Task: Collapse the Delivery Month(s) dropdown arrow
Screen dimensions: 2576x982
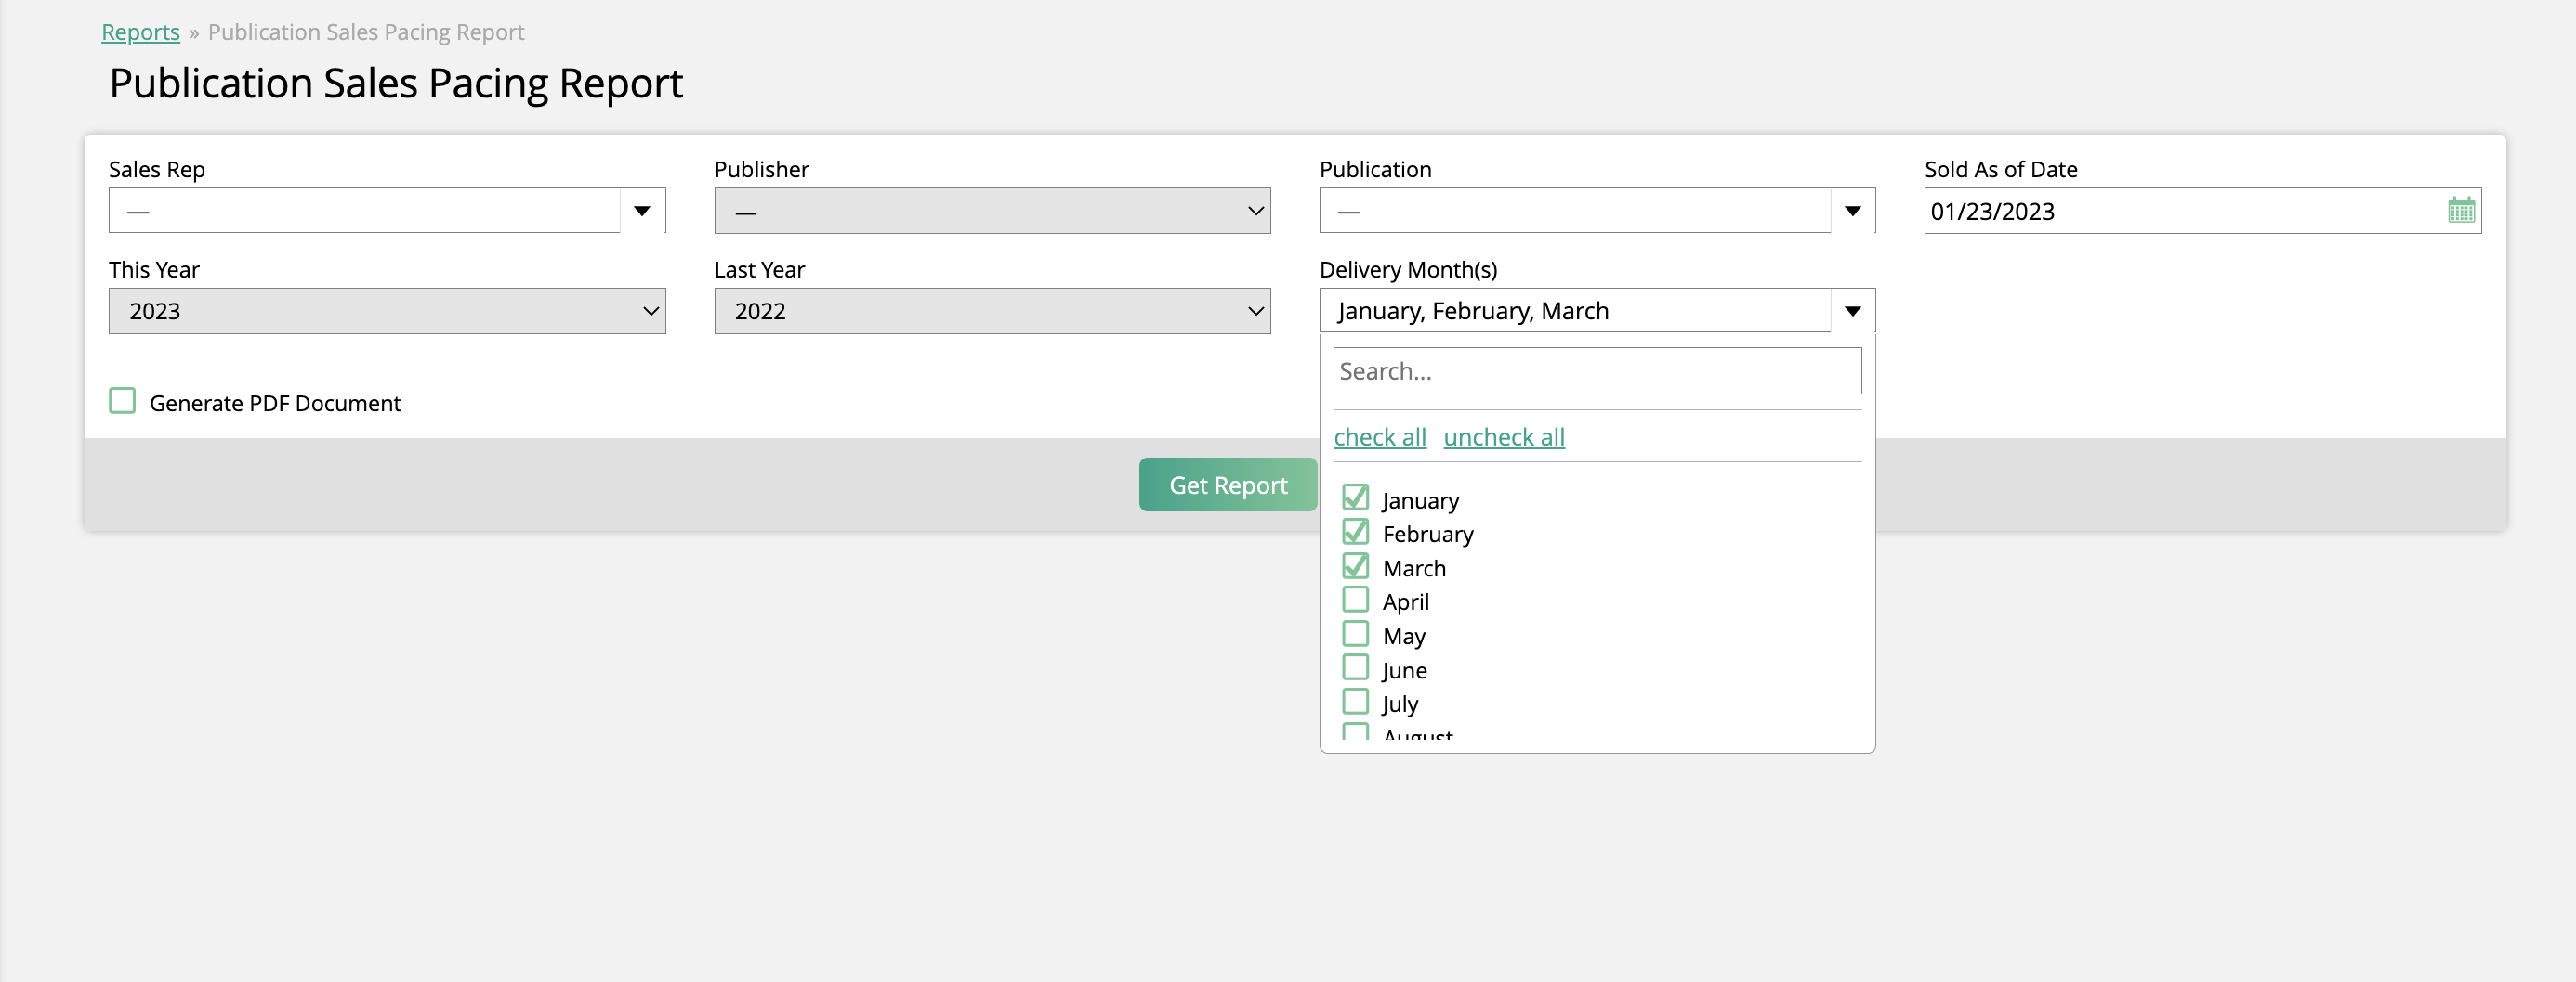Action: 1852,311
